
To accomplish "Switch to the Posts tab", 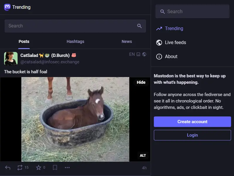I will click(24, 41).
